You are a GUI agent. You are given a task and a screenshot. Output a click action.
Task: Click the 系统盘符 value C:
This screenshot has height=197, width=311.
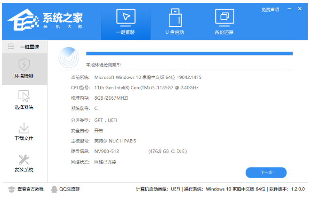pyautogui.click(x=96, y=109)
